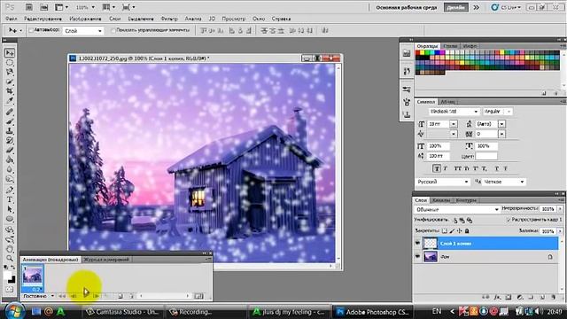The height and width of the screenshot is (319, 567).
Task: Open the Постоянно looping options dropdown
Action: tap(38, 296)
